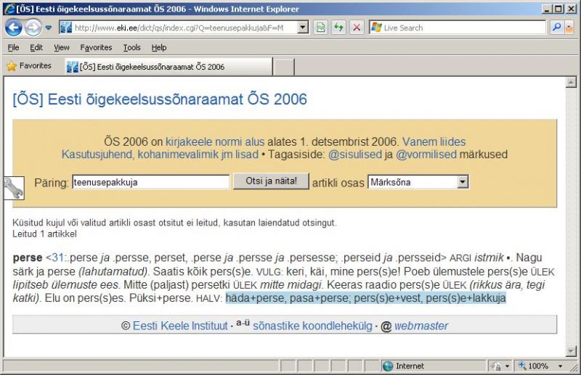Open the recent pages dropdown arrow

click(x=48, y=28)
